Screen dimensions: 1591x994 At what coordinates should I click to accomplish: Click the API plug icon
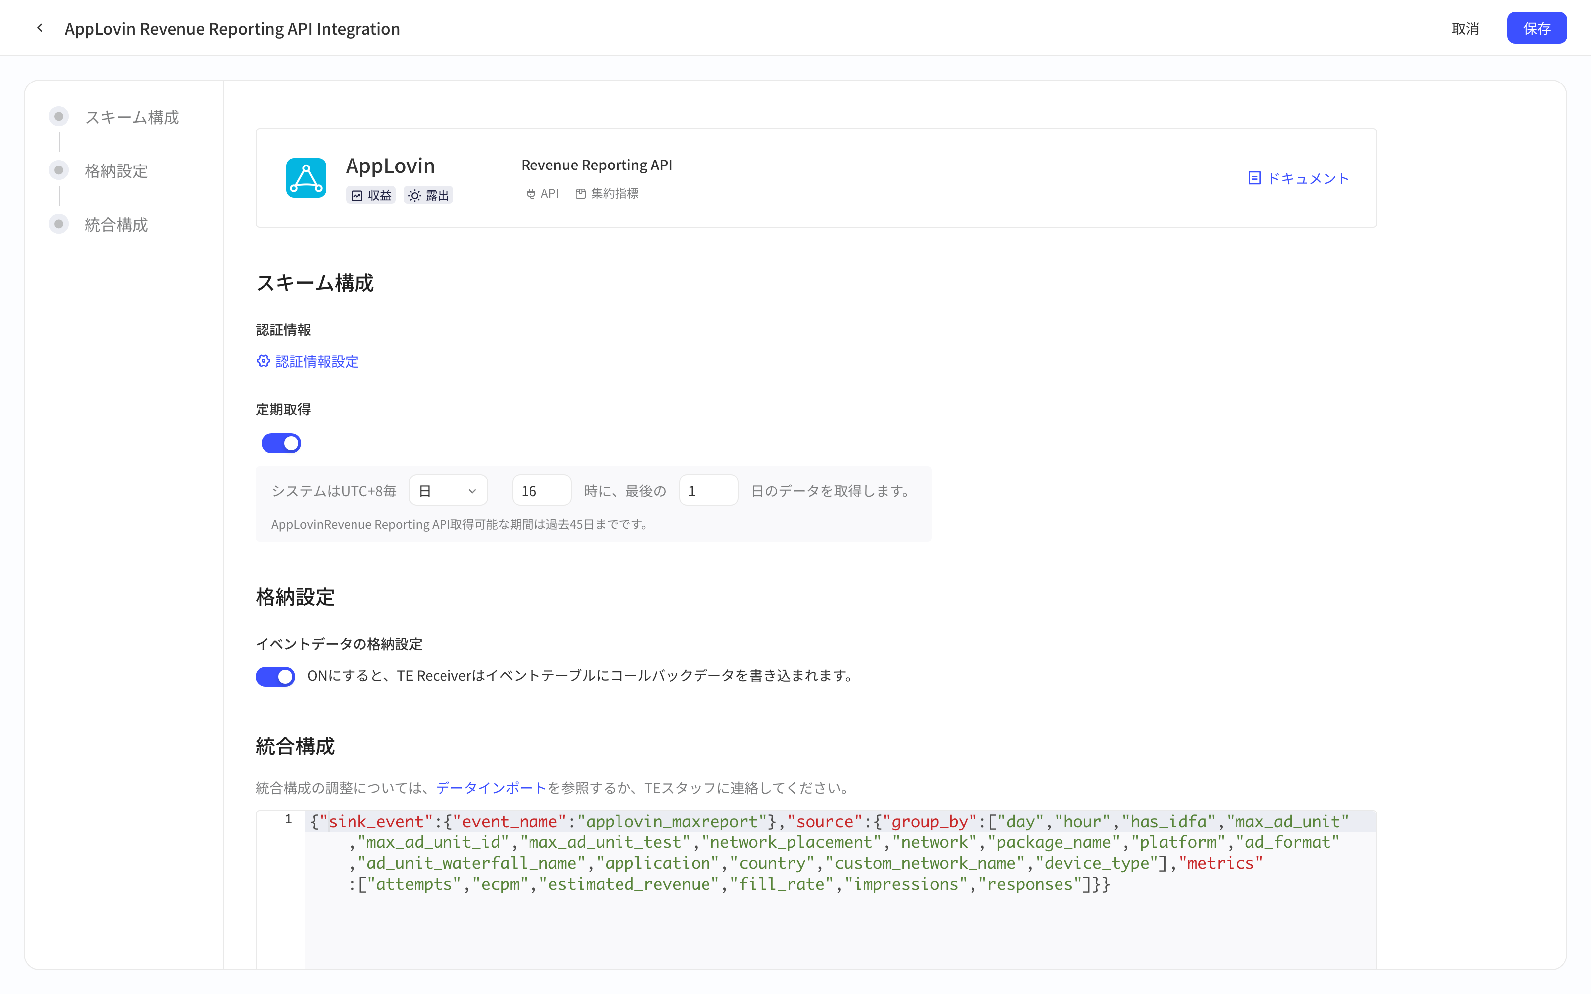pos(530,194)
